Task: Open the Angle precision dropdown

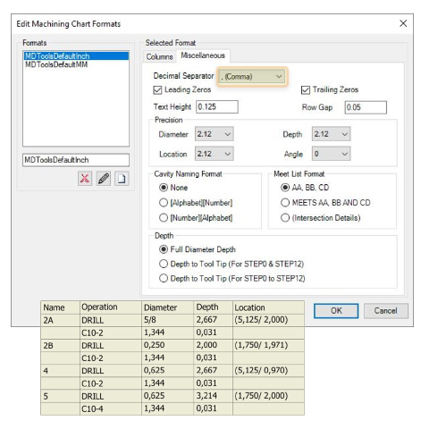Action: [x=331, y=154]
